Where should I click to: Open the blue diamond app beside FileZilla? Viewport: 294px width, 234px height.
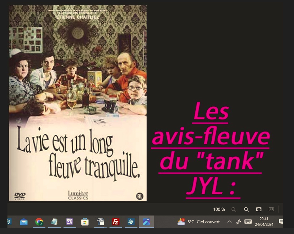pos(131,222)
